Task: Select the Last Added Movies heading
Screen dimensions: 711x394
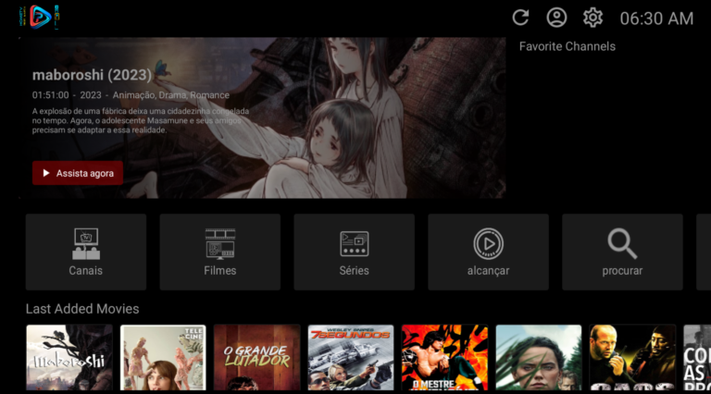Action: [x=82, y=309]
